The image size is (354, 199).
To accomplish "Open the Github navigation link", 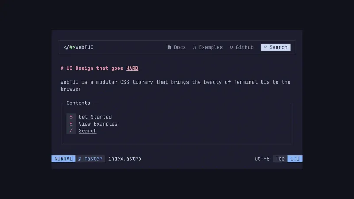I will pyautogui.click(x=244, y=47).
